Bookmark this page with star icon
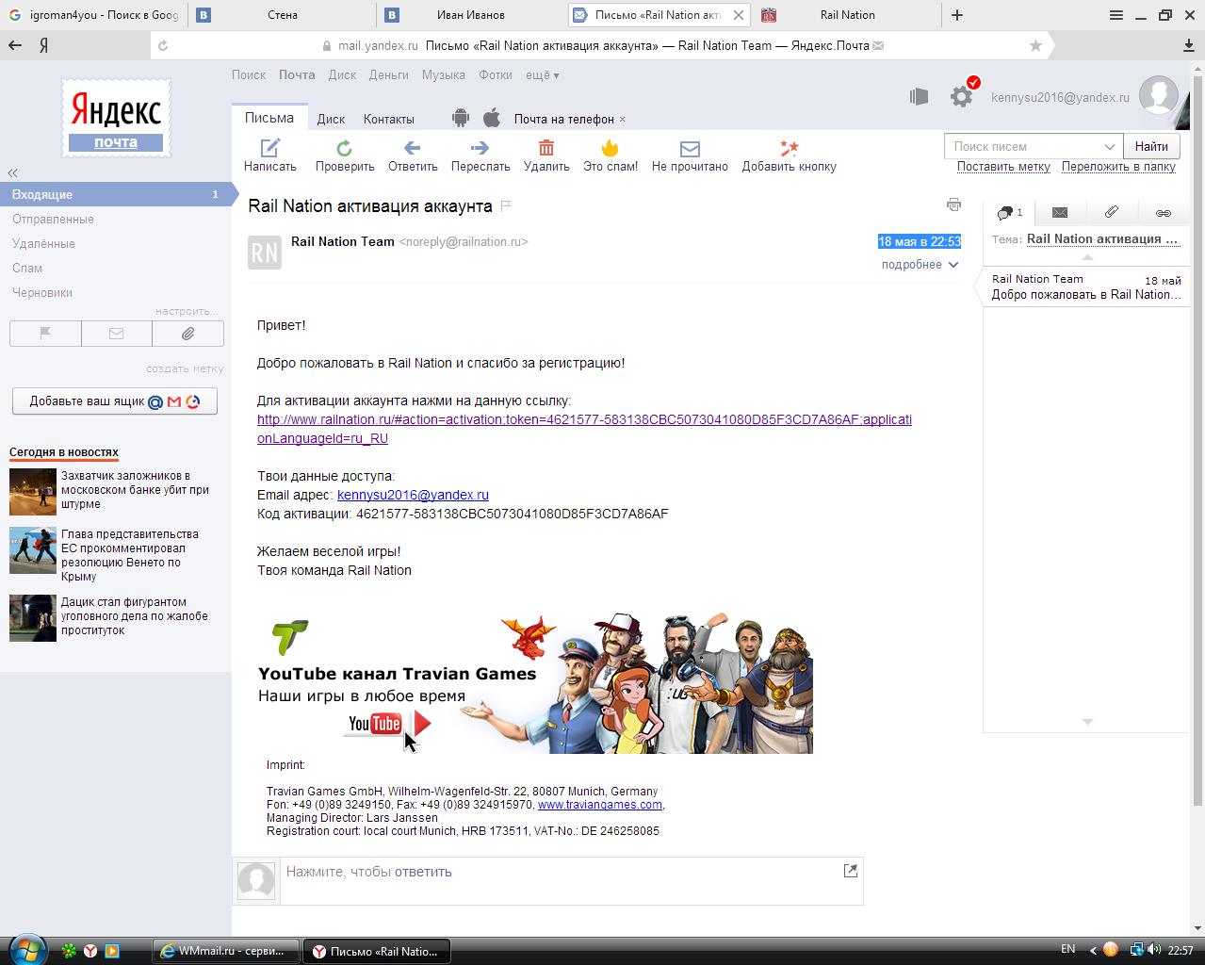Image resolution: width=1205 pixels, height=965 pixels. pos(1035,45)
